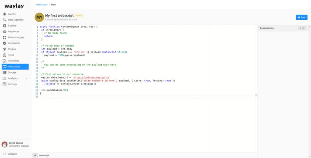Click the Webscripts monitor icon
Viewport: 311px width, 158px height.
(5, 67)
